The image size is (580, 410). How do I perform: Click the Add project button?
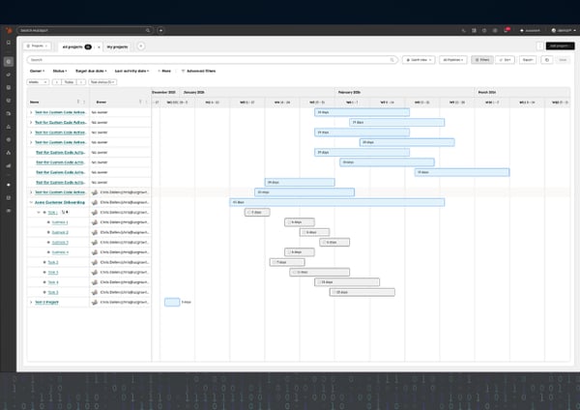(560, 45)
